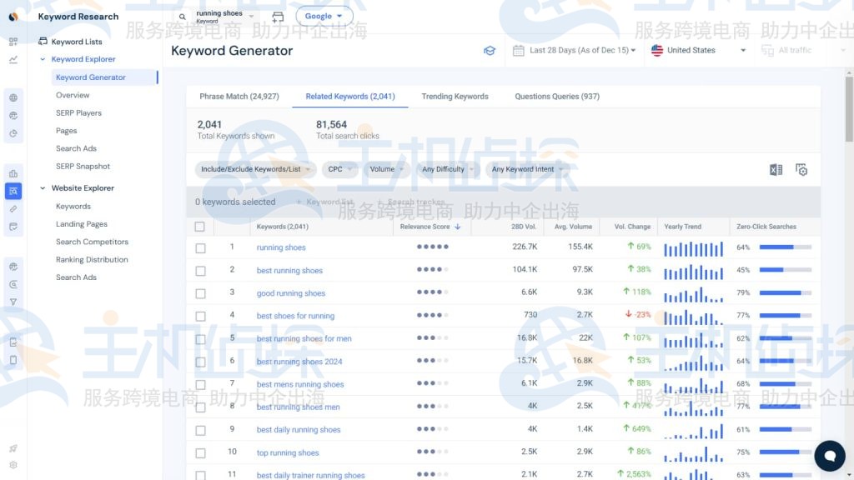
Task: Collapse the Website Explorer section
Action: coord(42,187)
